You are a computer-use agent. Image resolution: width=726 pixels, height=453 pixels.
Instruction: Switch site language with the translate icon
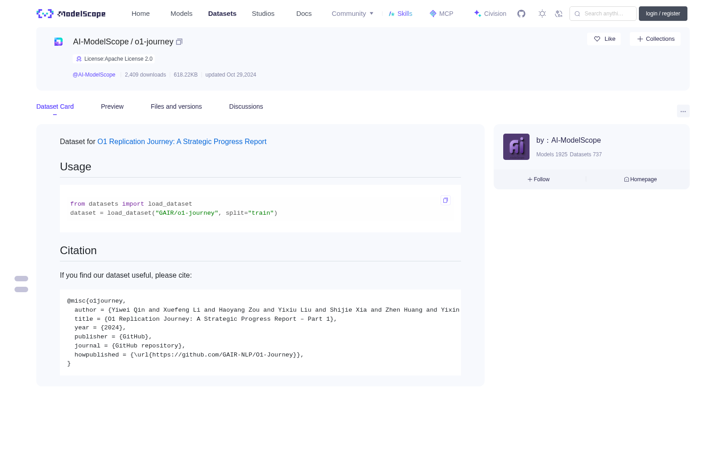[x=559, y=14]
